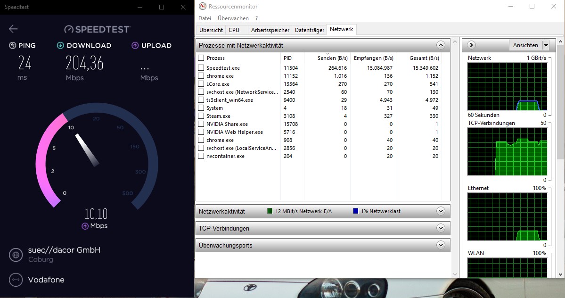Switch to the Übersicht tab
Viewport: 565px width, 298px height.
[x=211, y=30]
